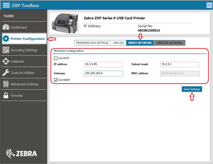The height and width of the screenshot is (164, 213).
Task: Open Advanced Settings task
Action: [24, 84]
